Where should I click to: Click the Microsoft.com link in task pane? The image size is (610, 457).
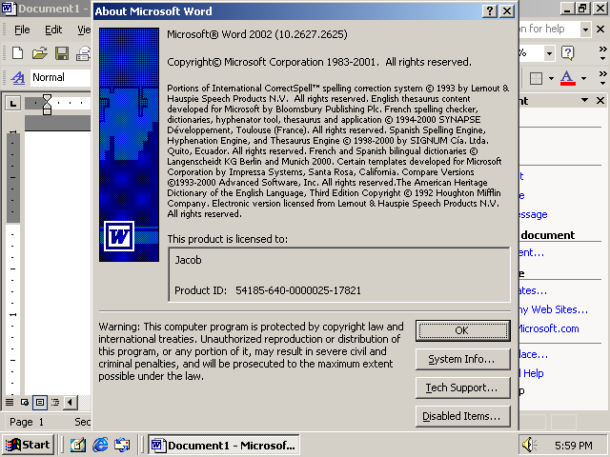click(549, 328)
